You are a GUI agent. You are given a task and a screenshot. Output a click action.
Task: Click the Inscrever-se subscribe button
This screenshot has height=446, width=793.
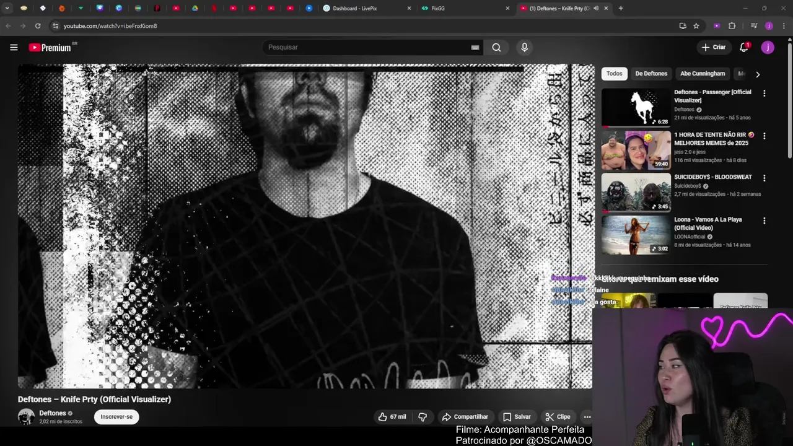click(x=116, y=417)
